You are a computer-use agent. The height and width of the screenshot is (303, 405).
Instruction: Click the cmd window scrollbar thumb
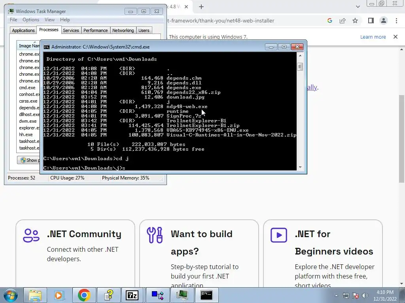click(300, 66)
